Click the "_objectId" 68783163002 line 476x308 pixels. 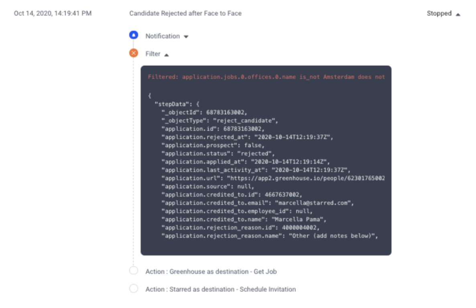pyautogui.click(x=204, y=112)
